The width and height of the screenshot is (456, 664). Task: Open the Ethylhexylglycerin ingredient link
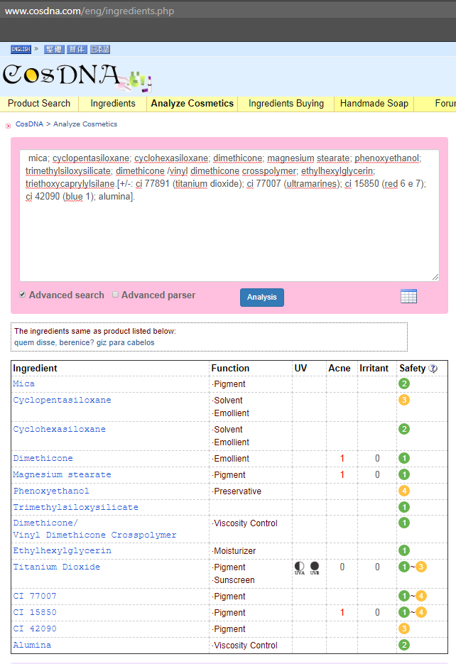tap(63, 551)
